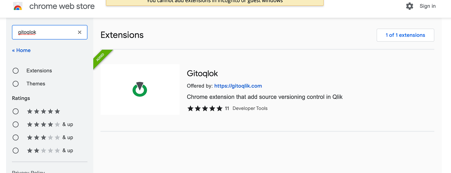Click the chrome web store title text
This screenshot has height=173, width=451.
pos(62,6)
